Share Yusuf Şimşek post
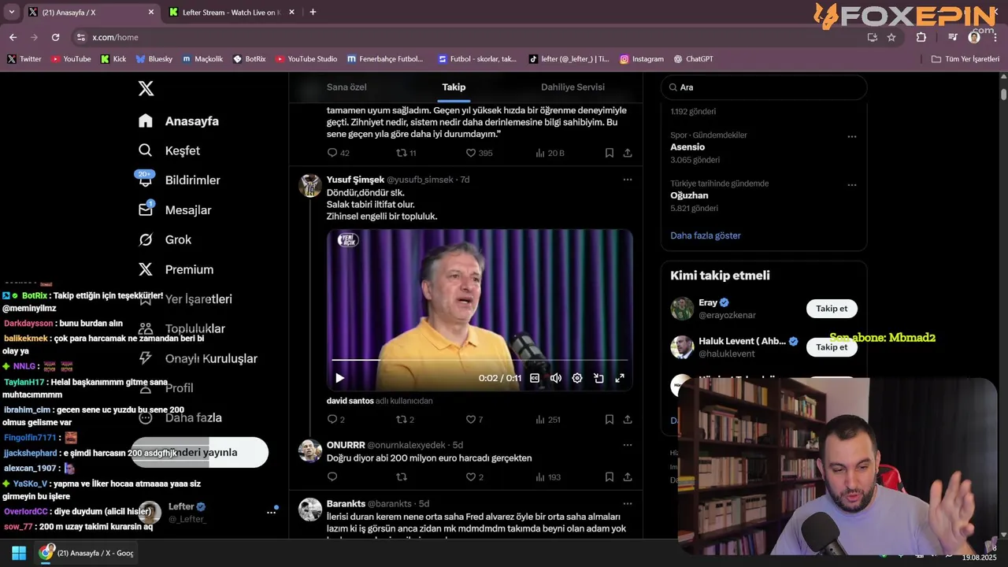Screen dimensions: 1008x567 coord(628,420)
